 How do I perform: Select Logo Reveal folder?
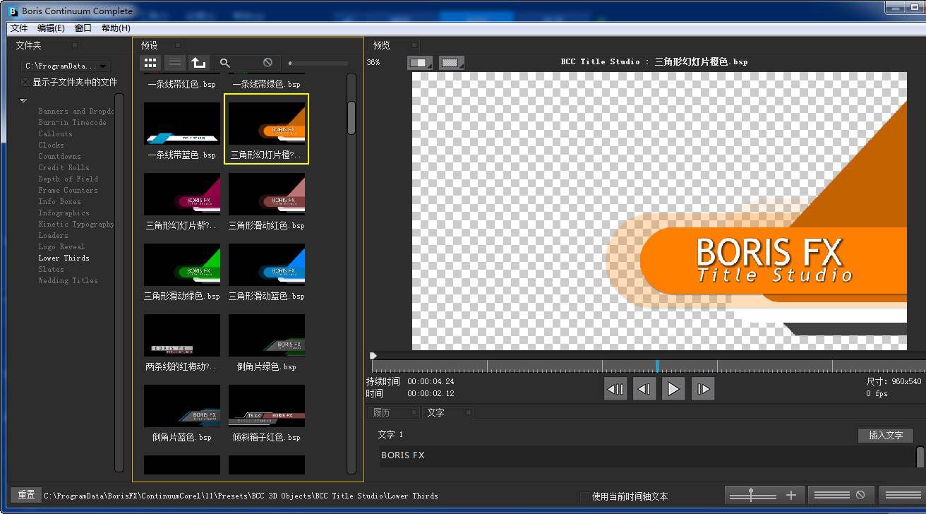point(61,246)
